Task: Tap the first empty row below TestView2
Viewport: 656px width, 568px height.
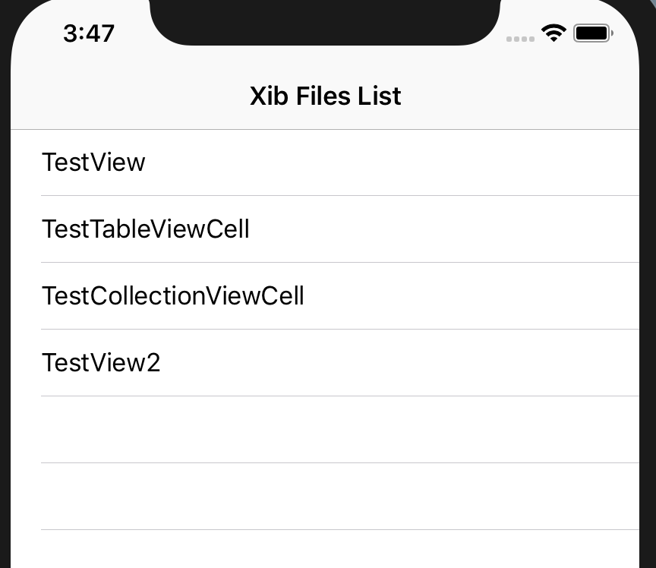Action: pos(325,430)
